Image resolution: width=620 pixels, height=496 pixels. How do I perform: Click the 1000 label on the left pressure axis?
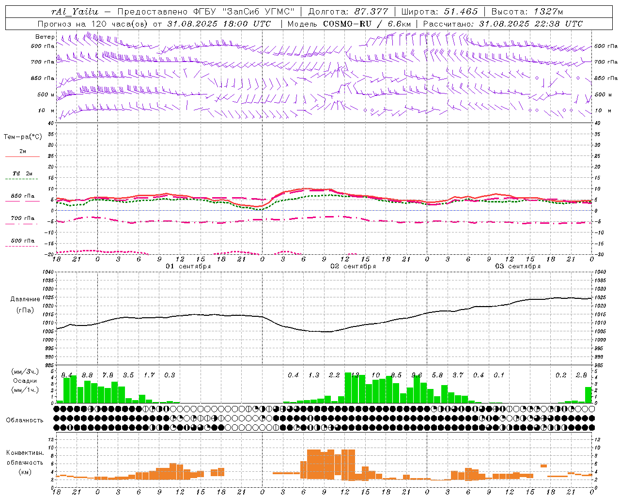pos(47,340)
